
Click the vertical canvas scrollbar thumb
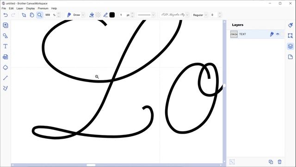click(x=224, y=85)
